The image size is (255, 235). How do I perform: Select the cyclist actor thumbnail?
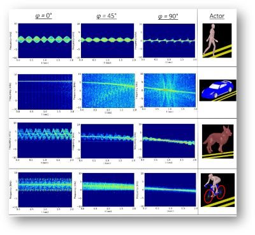[217, 190]
